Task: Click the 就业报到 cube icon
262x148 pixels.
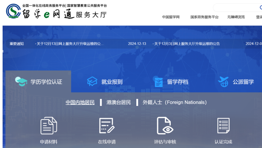Action: pyautogui.click(x=92, y=82)
